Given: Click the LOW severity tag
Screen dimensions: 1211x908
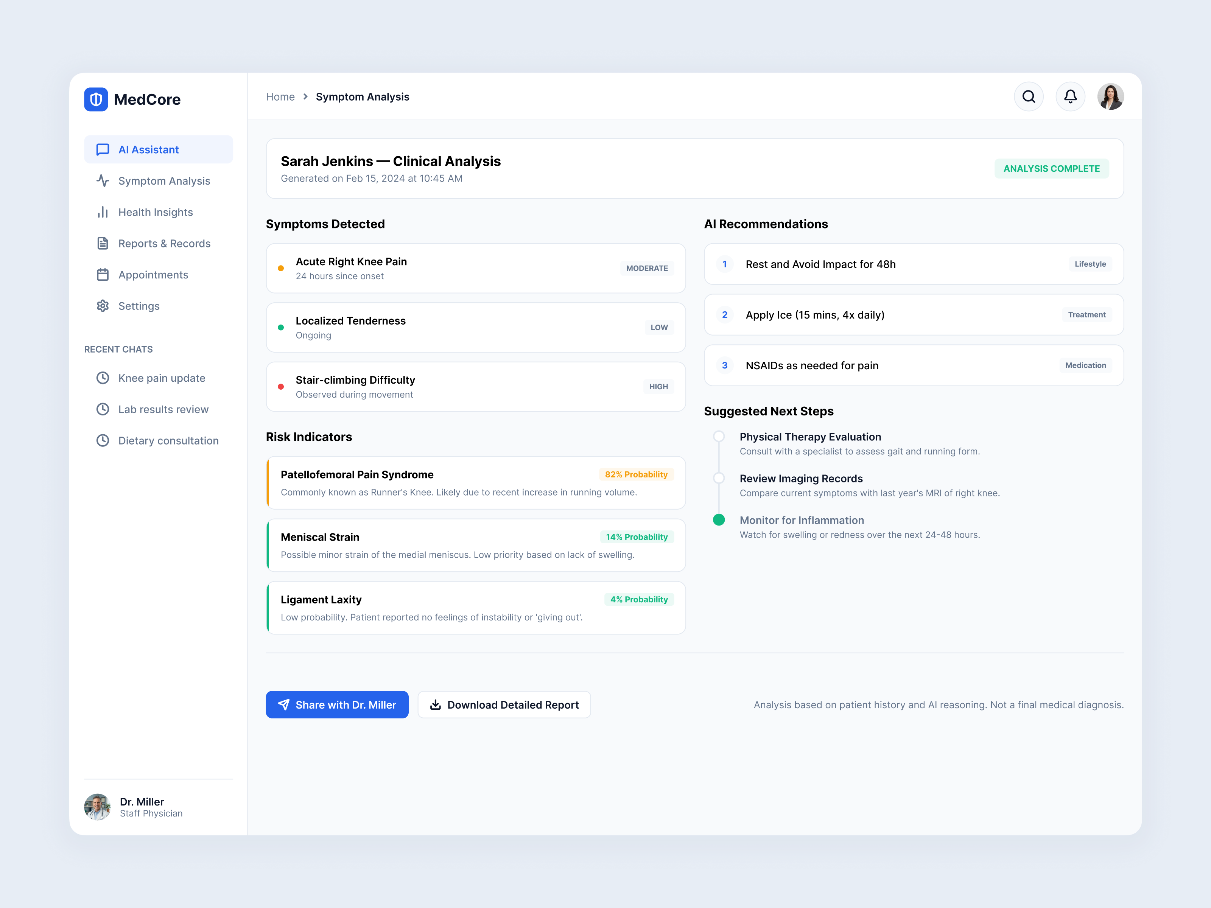Looking at the screenshot, I should (x=659, y=327).
